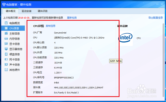The image size is (166, 102).
Task: Click the 电脑管家 shield logo icon
Action: (x=4, y=4)
